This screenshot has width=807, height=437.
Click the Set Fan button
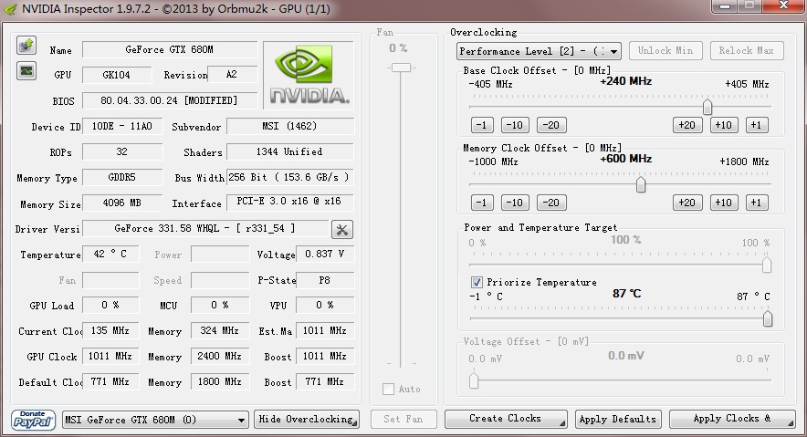pos(403,420)
